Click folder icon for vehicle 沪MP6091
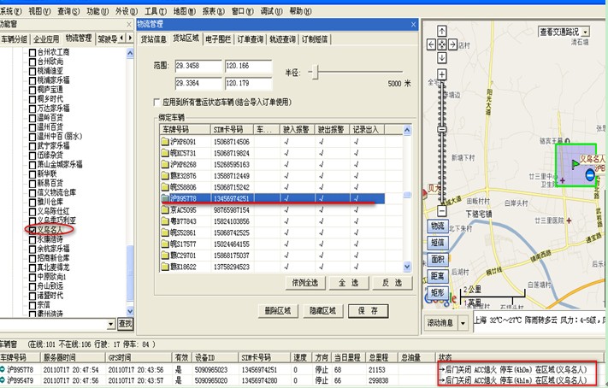Screen dimensions: 608x388 (166, 141)
